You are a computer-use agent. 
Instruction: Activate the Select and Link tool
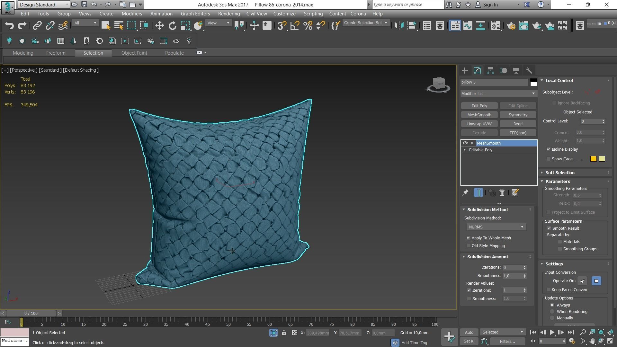[37, 25]
